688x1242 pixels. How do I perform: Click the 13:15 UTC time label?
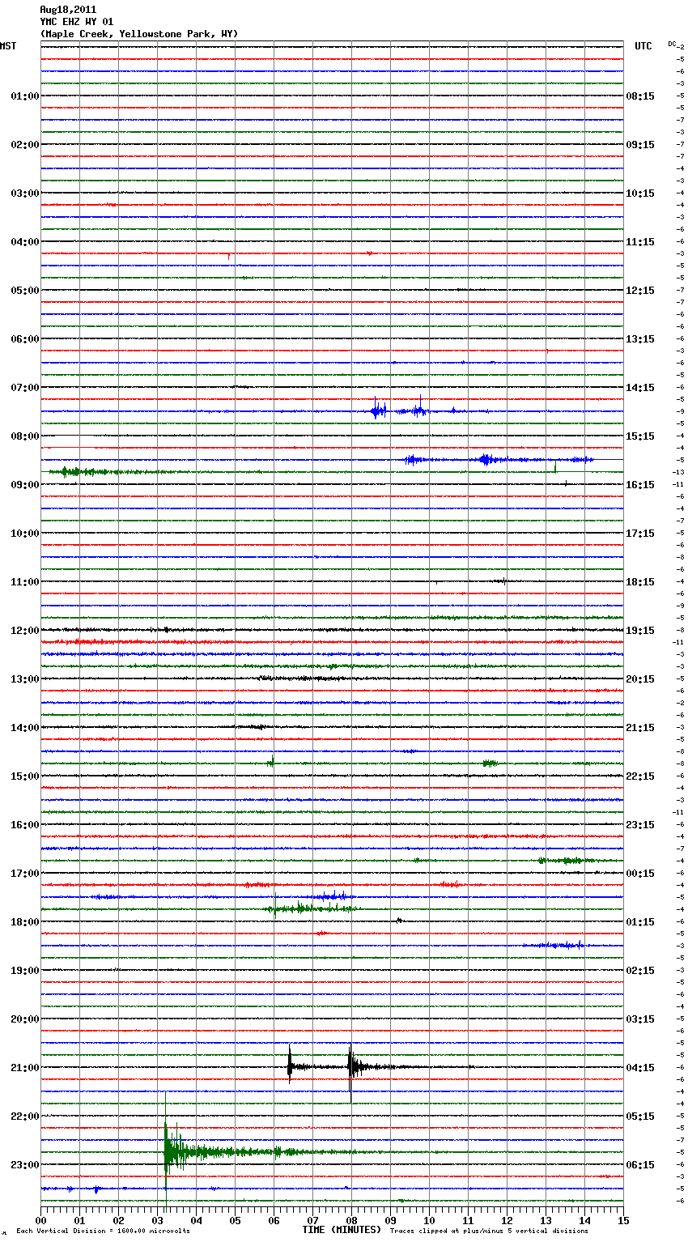coord(640,339)
